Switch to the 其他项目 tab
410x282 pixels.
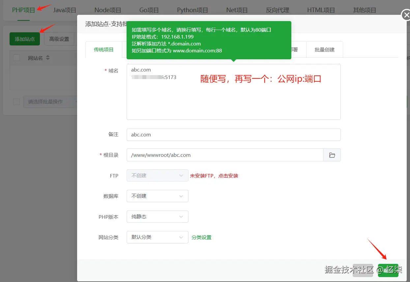click(365, 10)
